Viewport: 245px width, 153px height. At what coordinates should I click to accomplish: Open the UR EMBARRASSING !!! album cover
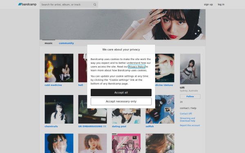(93, 116)
